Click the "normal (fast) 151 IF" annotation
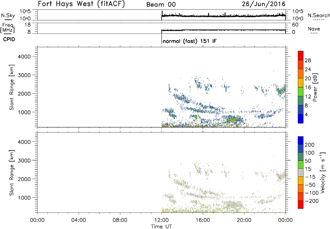330x229 pixels. [189, 41]
